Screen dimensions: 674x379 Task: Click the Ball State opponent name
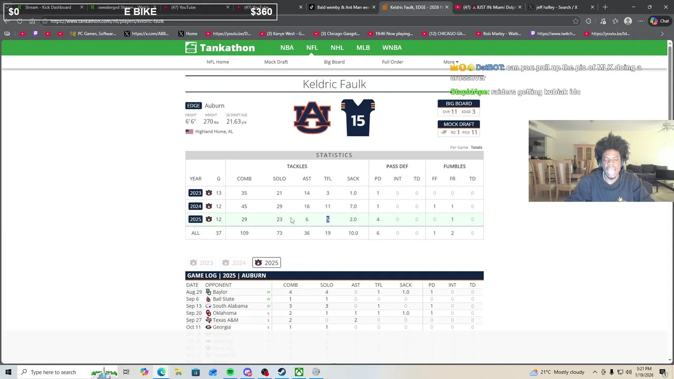coord(223,299)
